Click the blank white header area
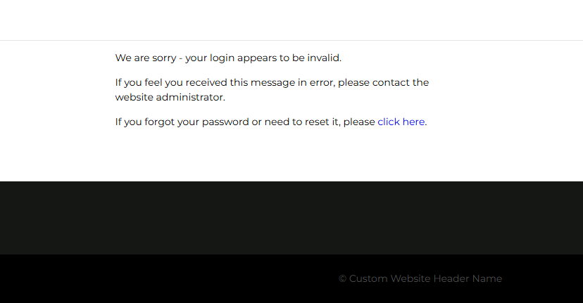The height and width of the screenshot is (303, 583). (291, 20)
